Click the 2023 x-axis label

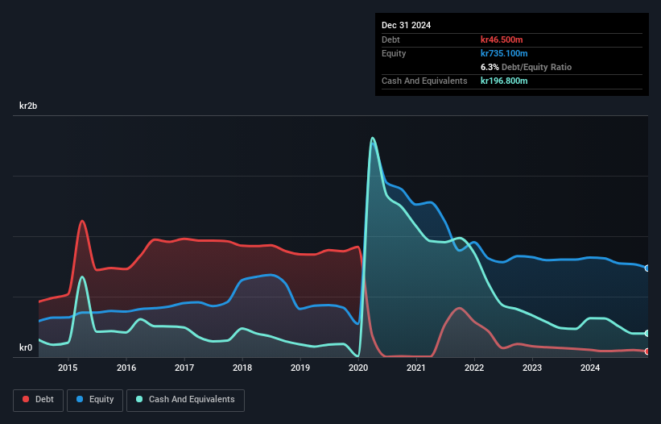[532, 368]
